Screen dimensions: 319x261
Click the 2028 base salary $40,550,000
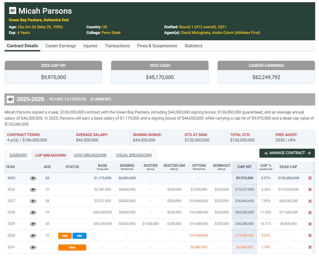click(x=103, y=212)
